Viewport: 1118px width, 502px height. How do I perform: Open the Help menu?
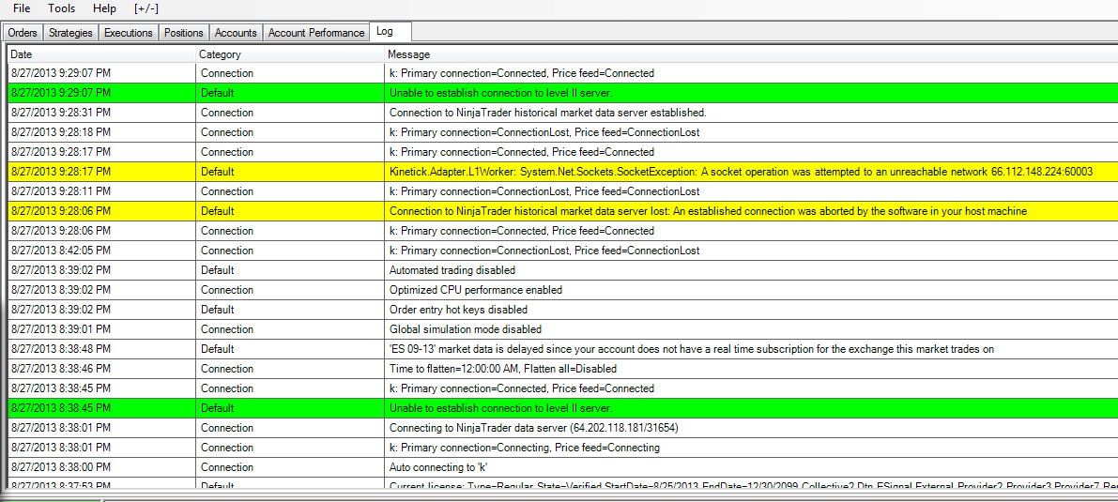pos(104,8)
